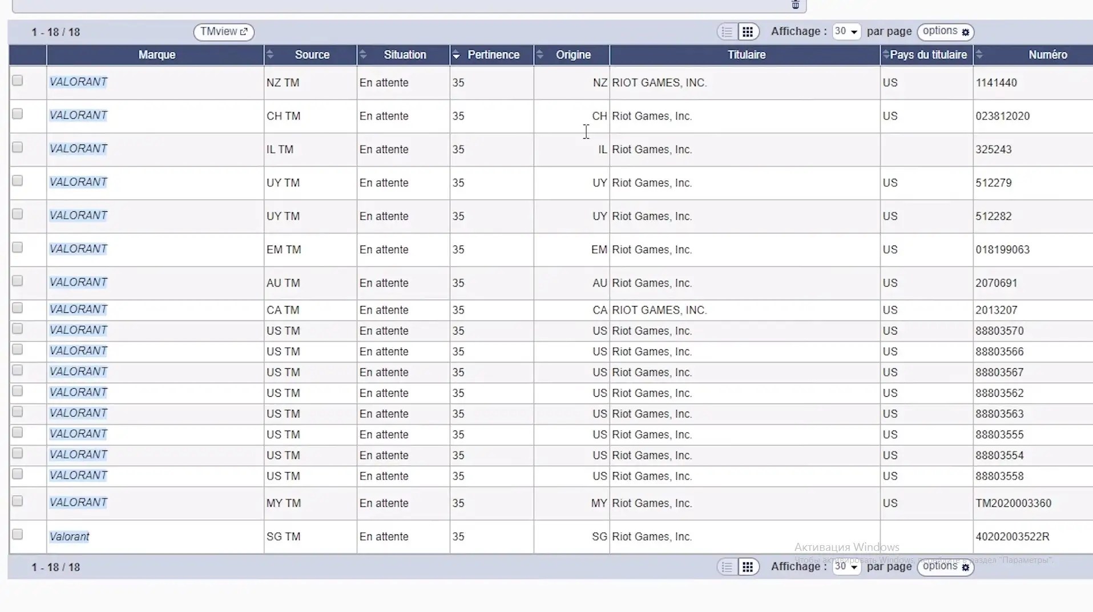Switch to grid view display mode
The image size is (1093, 612).
tap(747, 31)
